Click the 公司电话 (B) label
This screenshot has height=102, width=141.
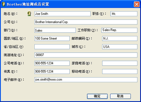point(14,63)
